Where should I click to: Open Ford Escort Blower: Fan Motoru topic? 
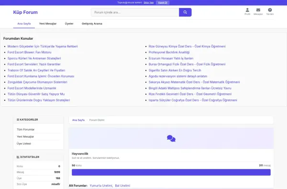click(29, 52)
